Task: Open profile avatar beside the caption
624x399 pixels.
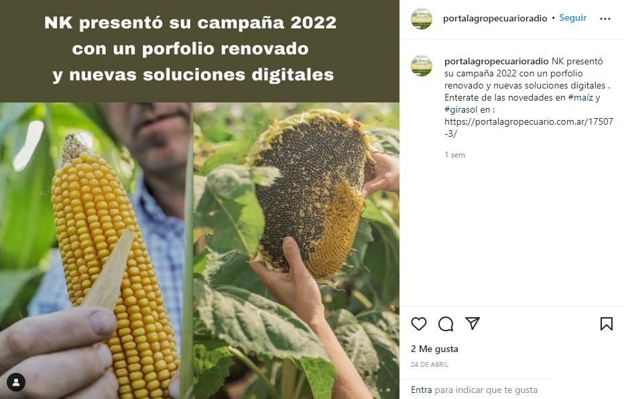Action: point(422,66)
